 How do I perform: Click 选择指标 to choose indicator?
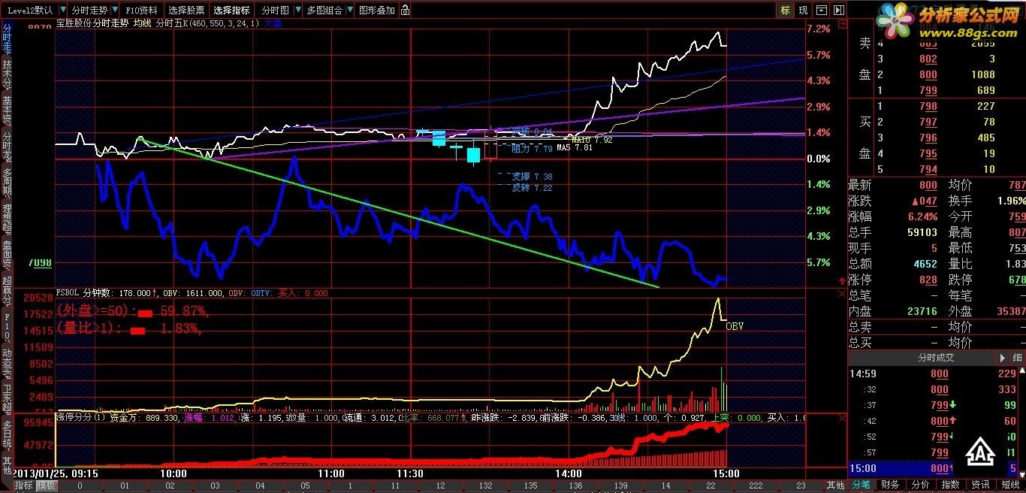click(231, 11)
